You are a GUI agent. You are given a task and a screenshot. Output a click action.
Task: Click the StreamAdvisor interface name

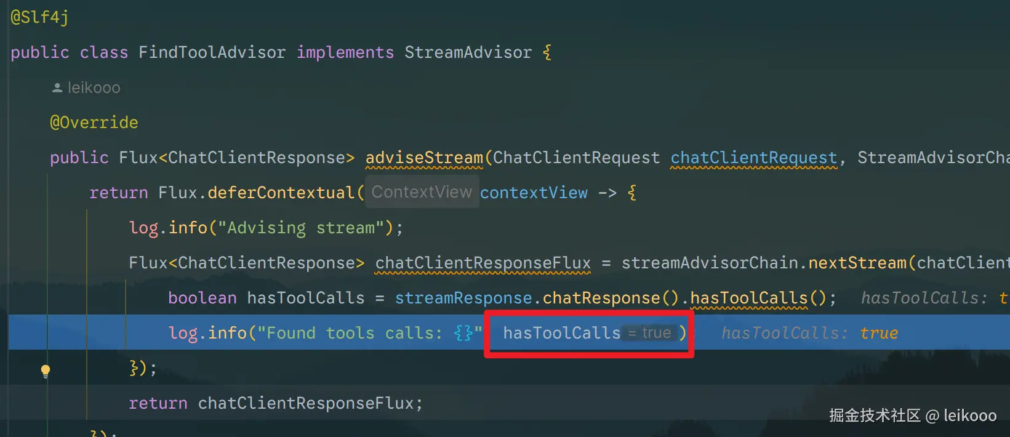pyautogui.click(x=468, y=52)
